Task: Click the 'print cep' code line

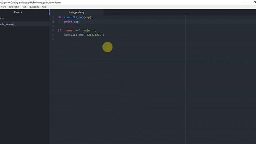Action: pos(71,22)
